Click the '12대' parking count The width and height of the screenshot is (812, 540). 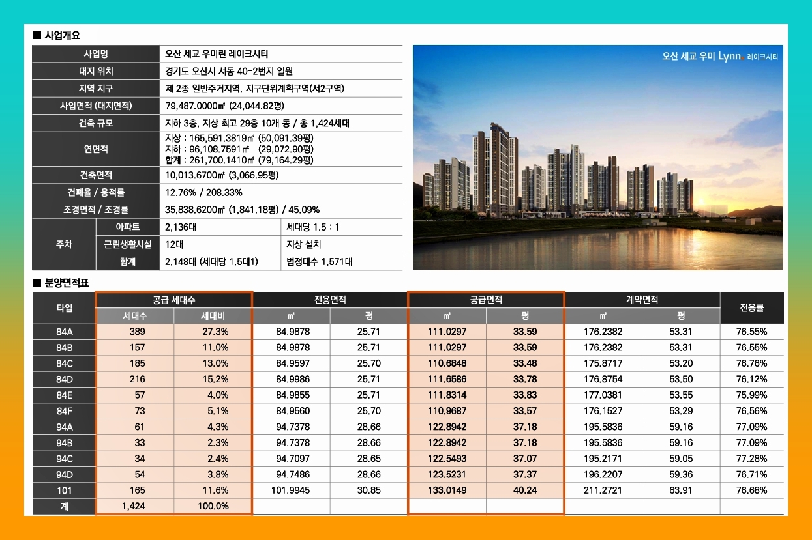click(175, 244)
